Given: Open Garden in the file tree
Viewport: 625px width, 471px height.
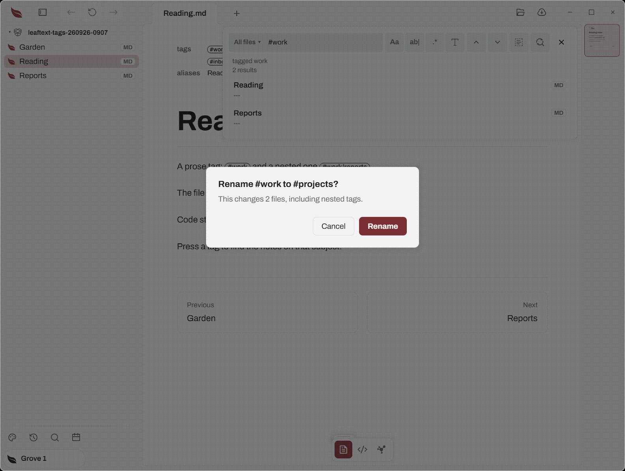Looking at the screenshot, I should pyautogui.click(x=71, y=47).
